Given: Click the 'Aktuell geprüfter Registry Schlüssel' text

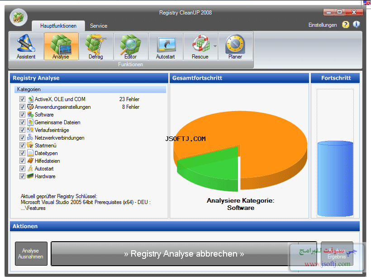Looking at the screenshot, I should pyautogui.click(x=59, y=196).
